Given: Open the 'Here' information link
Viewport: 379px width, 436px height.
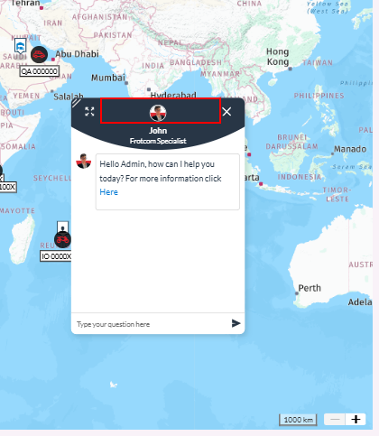Looking at the screenshot, I should coord(108,192).
